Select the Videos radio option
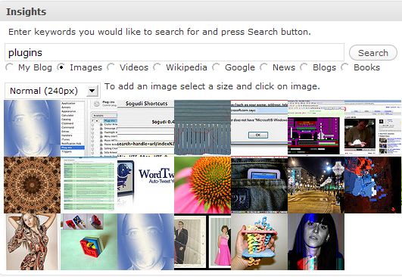Image resolution: width=402 pixels, height=277 pixels. click(x=111, y=67)
